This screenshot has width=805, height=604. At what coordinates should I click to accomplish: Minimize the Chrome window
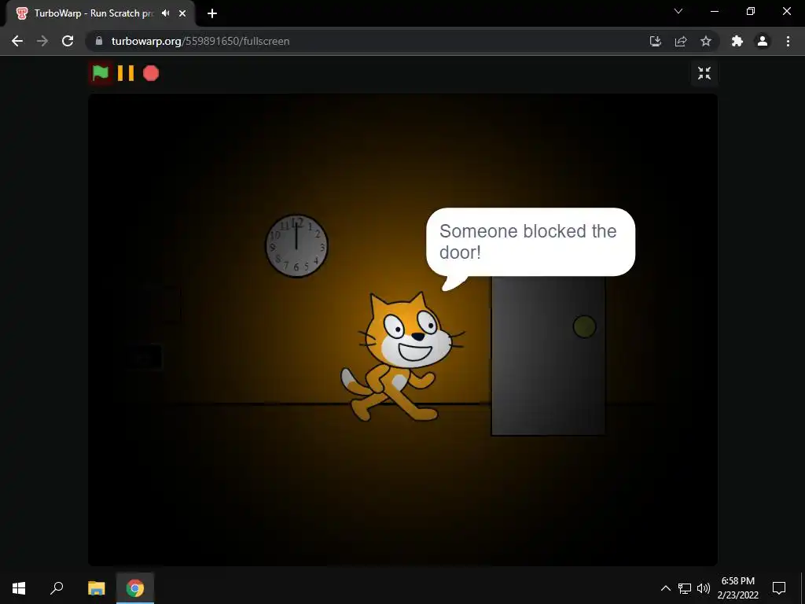(x=715, y=11)
